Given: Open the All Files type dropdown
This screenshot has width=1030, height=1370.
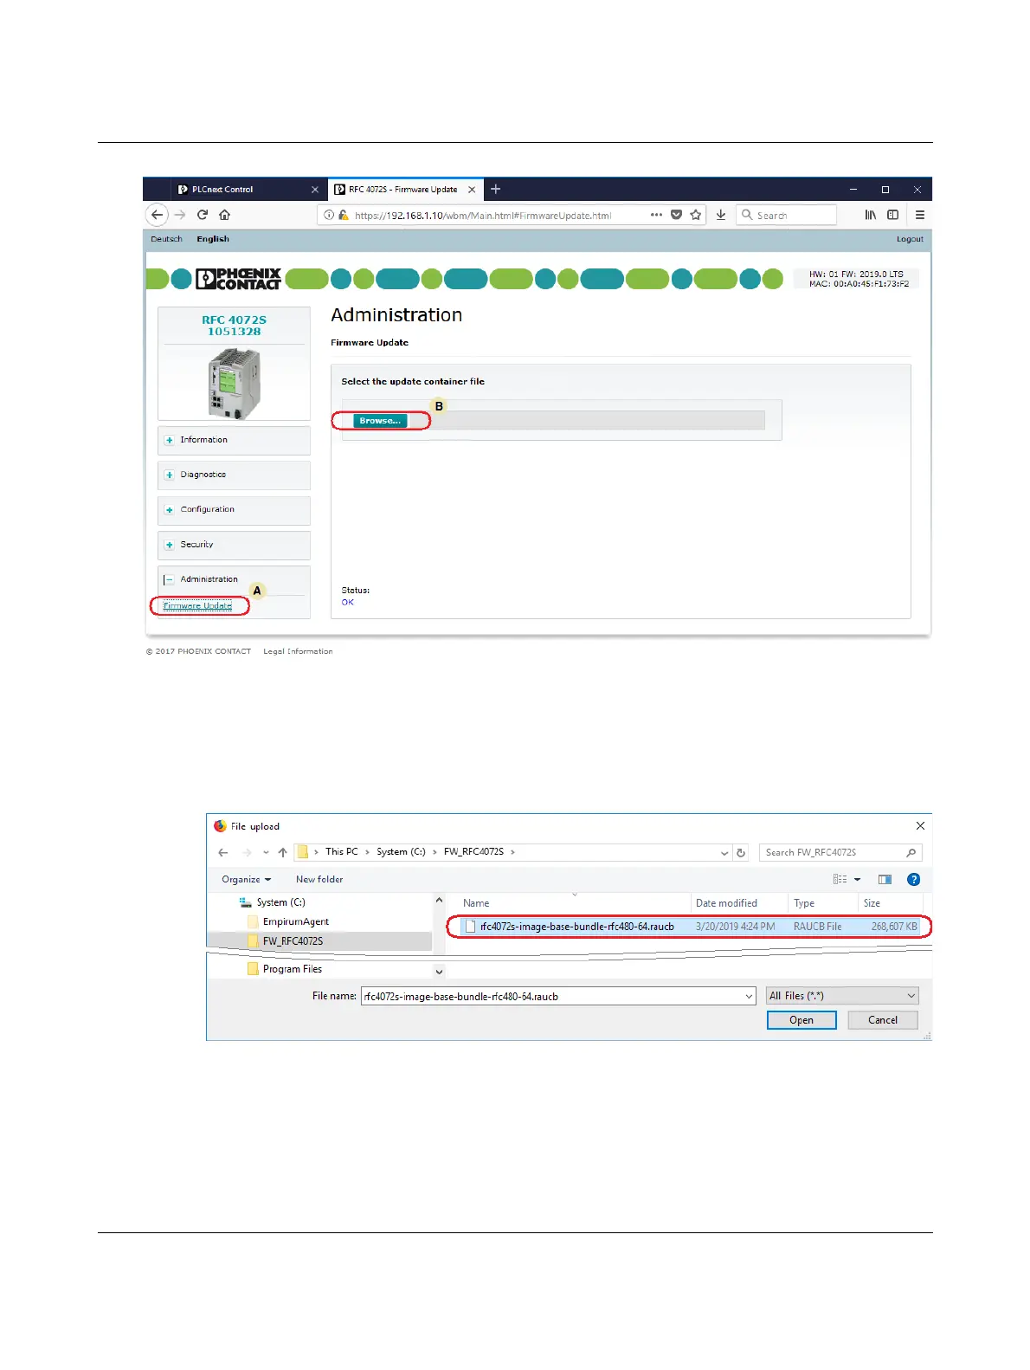Looking at the screenshot, I should [842, 996].
